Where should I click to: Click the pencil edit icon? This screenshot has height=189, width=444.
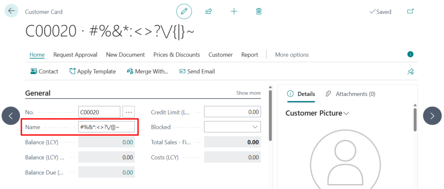184,12
